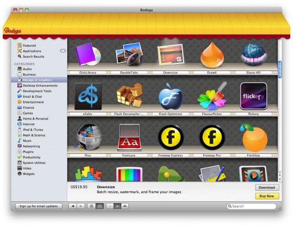Open the Featured section in sidebar
The image size is (293, 226).
[29, 46]
